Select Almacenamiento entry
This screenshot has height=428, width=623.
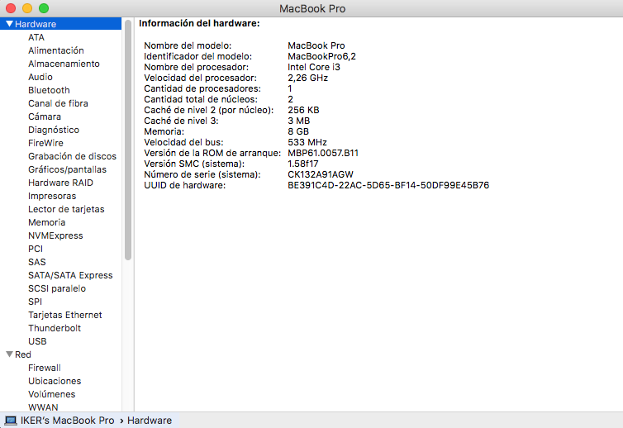[64, 64]
